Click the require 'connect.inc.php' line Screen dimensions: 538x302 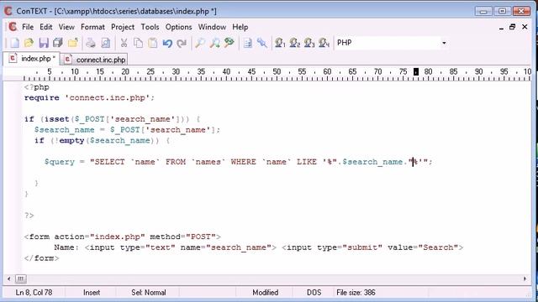90,98
